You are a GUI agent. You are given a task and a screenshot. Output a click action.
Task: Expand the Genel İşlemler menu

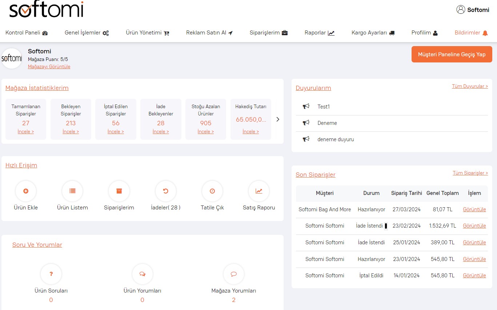87,33
